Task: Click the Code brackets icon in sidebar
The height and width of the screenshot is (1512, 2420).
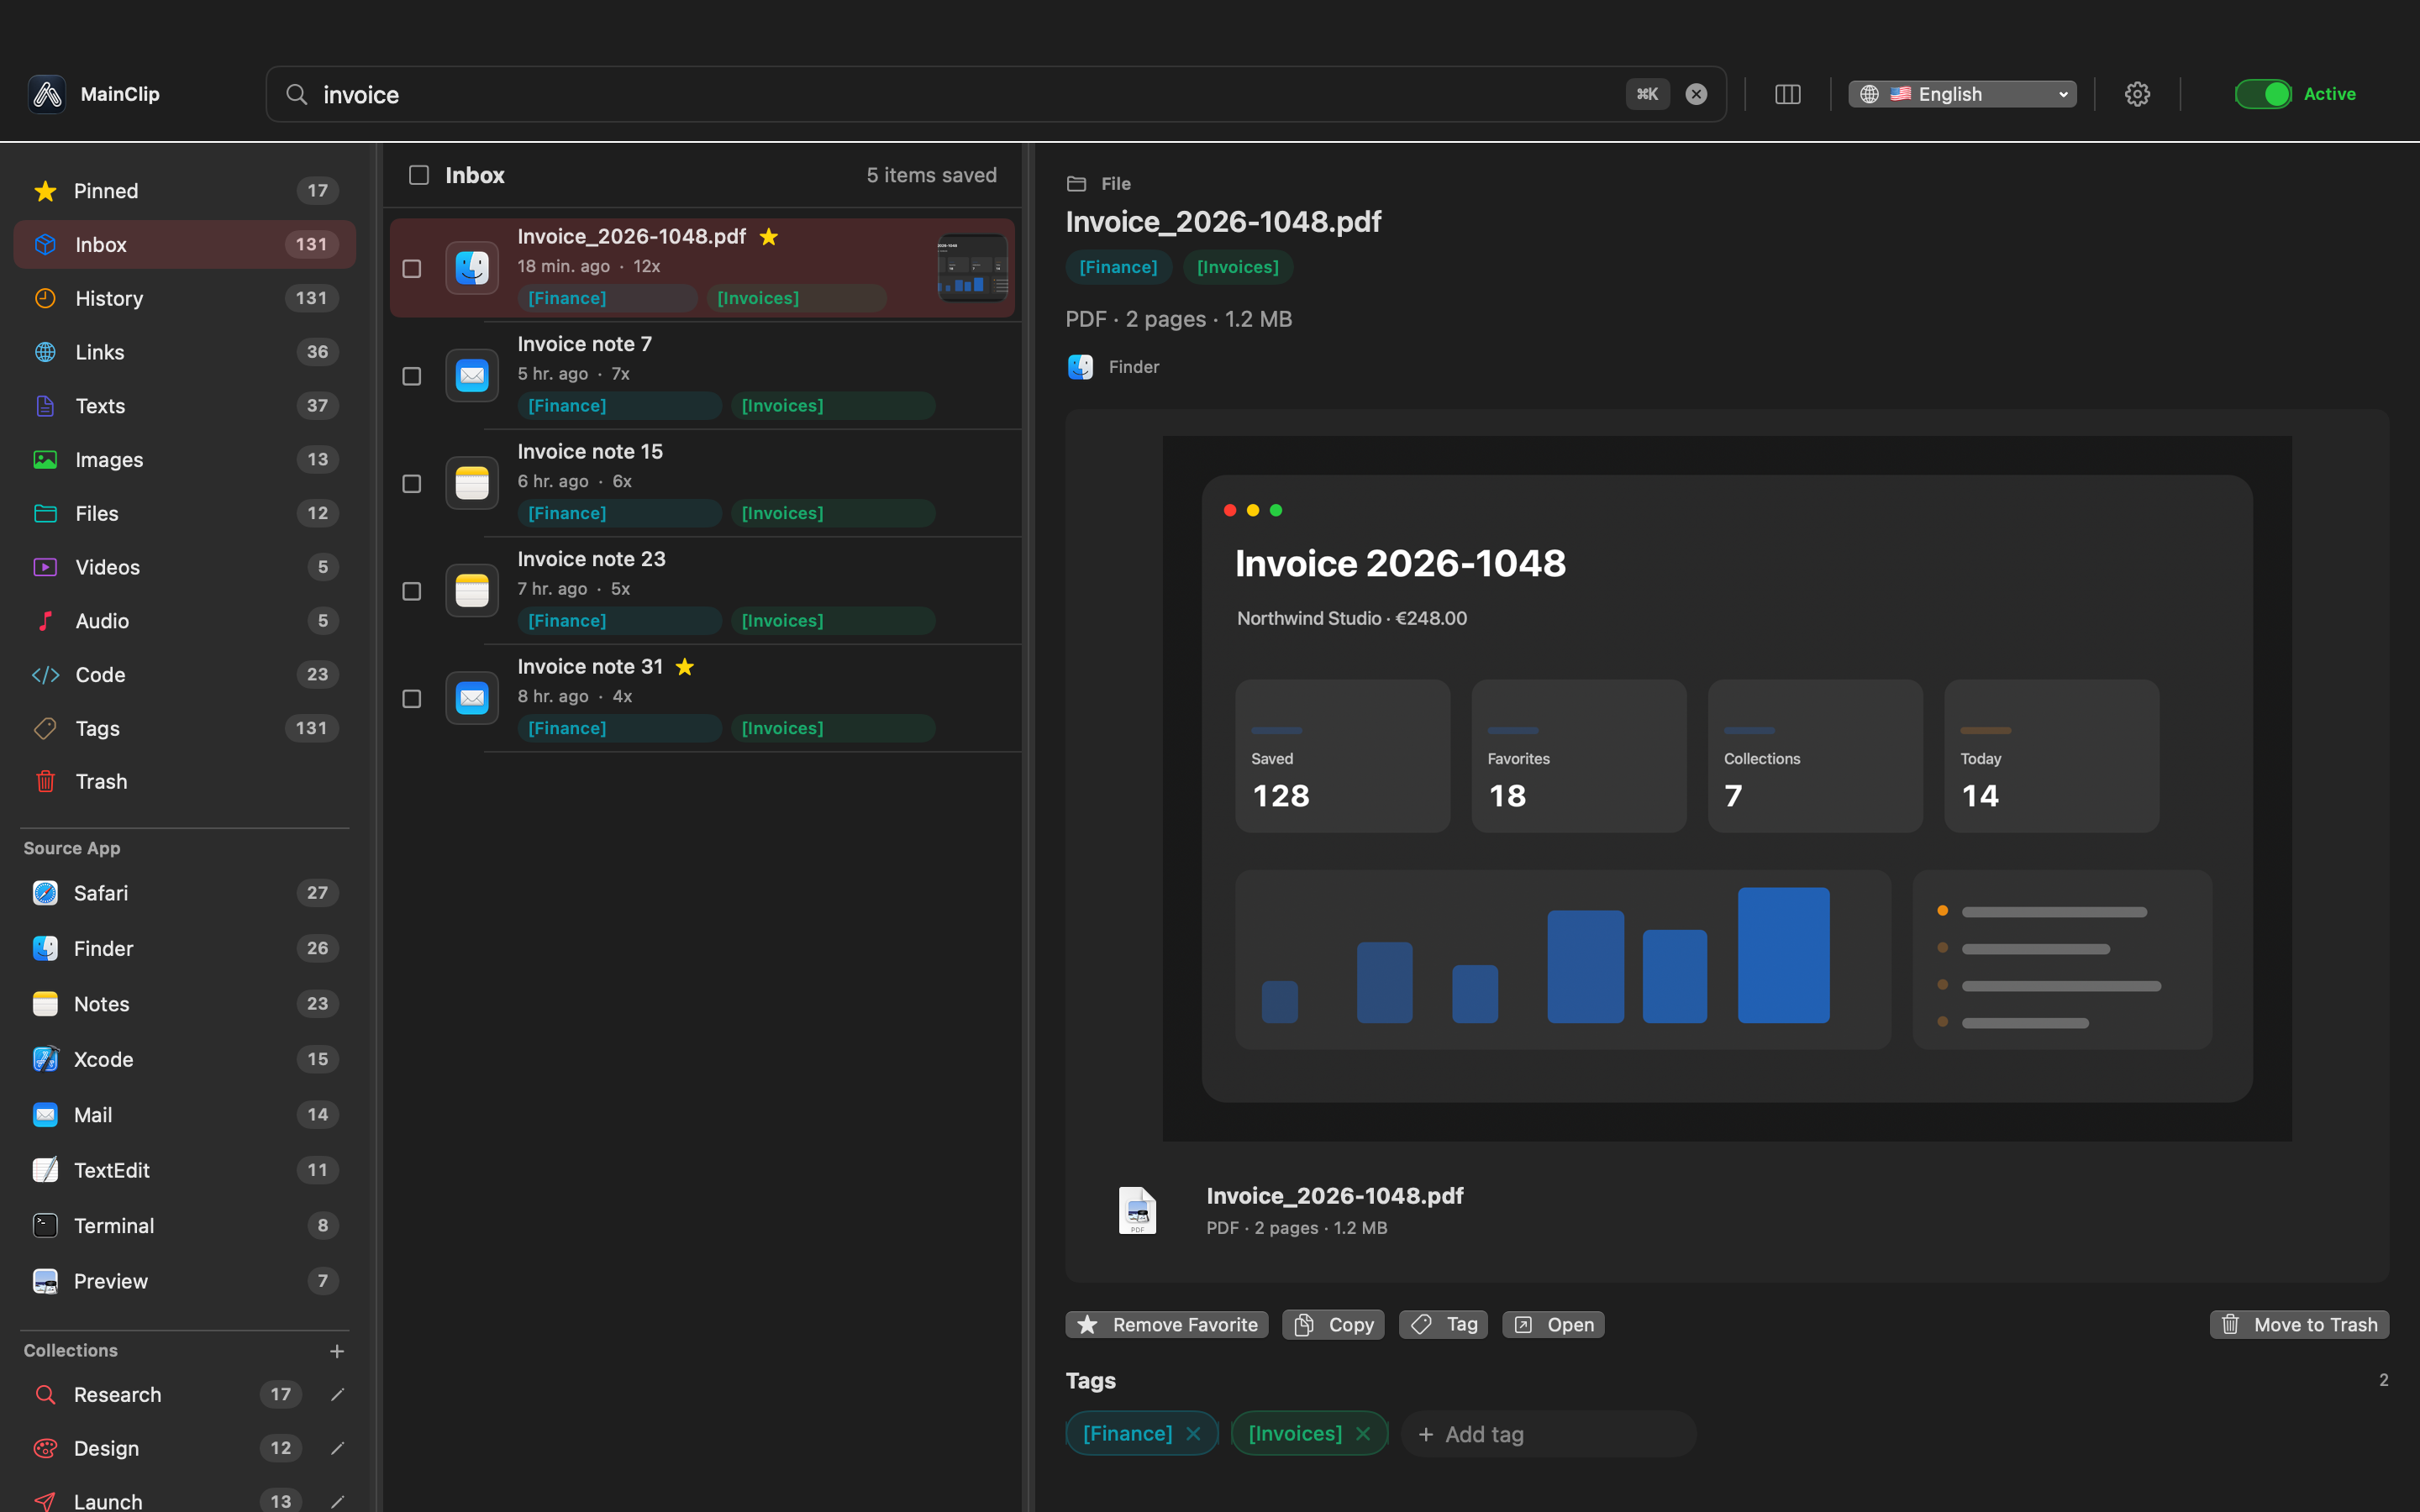Action: point(45,675)
